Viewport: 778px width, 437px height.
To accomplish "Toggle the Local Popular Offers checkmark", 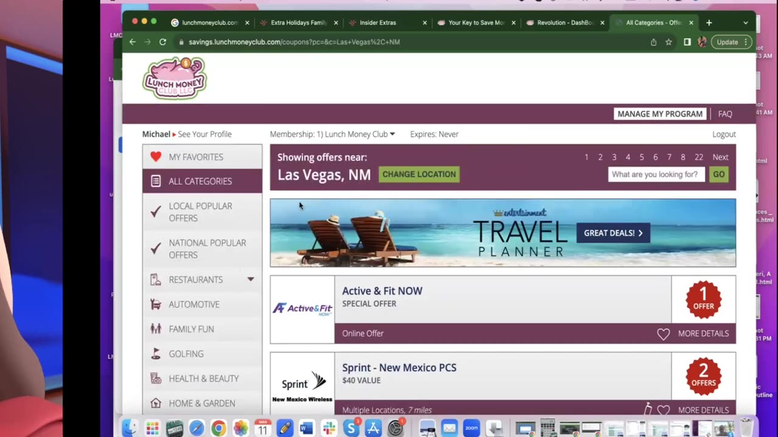I will click(156, 212).
